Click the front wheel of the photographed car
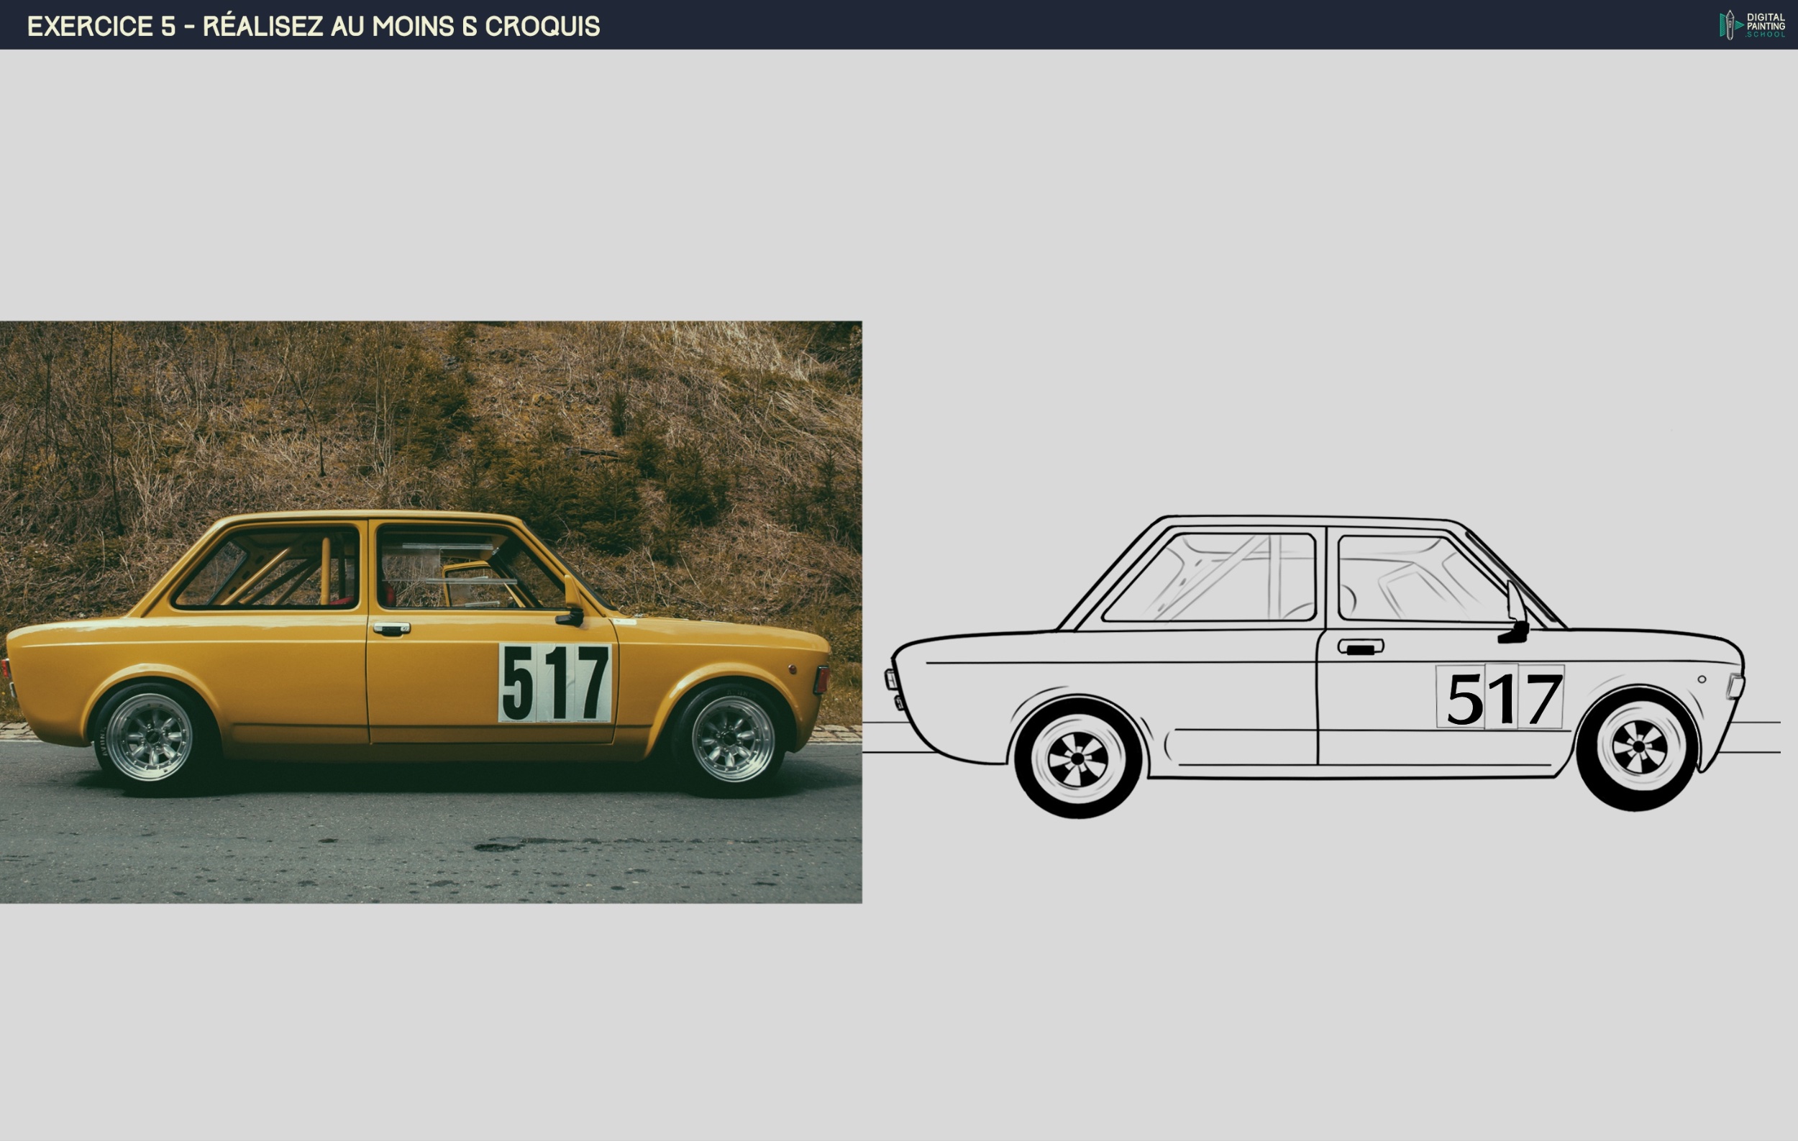 731,739
